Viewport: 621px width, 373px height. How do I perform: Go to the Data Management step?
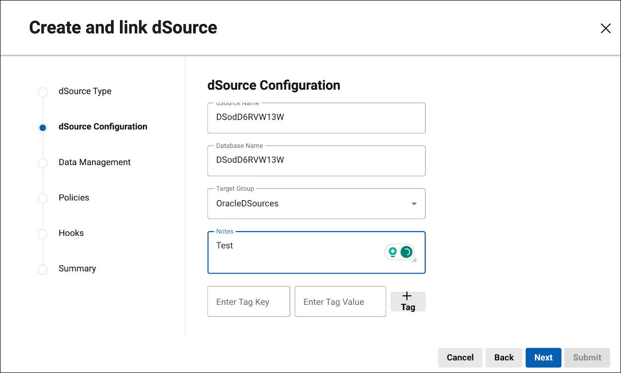[95, 162]
